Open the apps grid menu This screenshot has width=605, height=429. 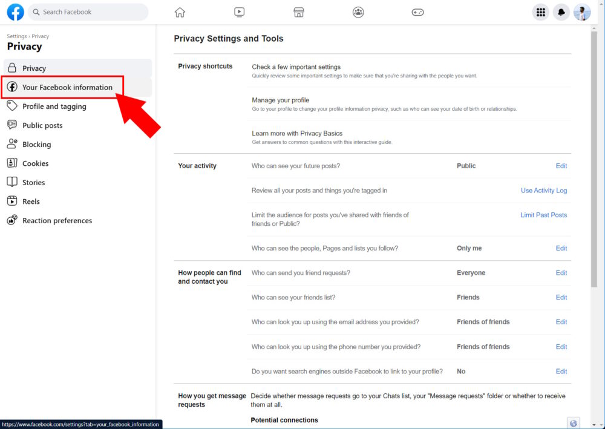coord(540,11)
